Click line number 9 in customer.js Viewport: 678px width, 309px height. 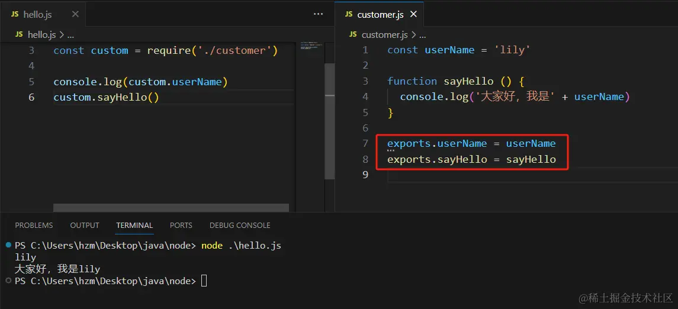click(365, 175)
